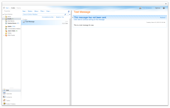Collapse the David Mulder mailbox tree

tap(3, 14)
